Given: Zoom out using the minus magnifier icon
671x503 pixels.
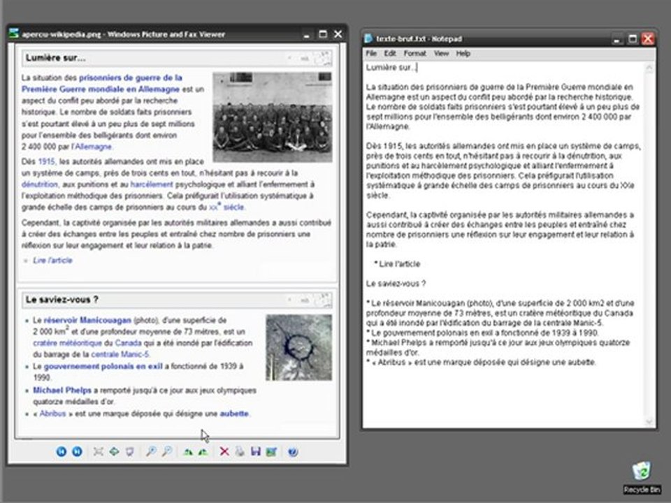Looking at the screenshot, I should [x=167, y=451].
